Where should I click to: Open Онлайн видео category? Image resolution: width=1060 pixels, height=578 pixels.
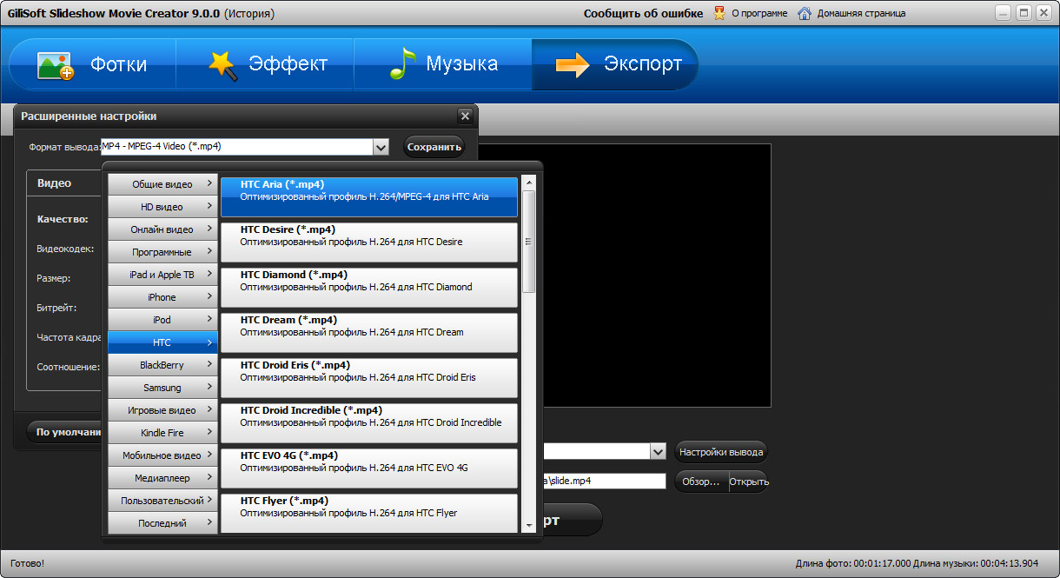pos(162,229)
